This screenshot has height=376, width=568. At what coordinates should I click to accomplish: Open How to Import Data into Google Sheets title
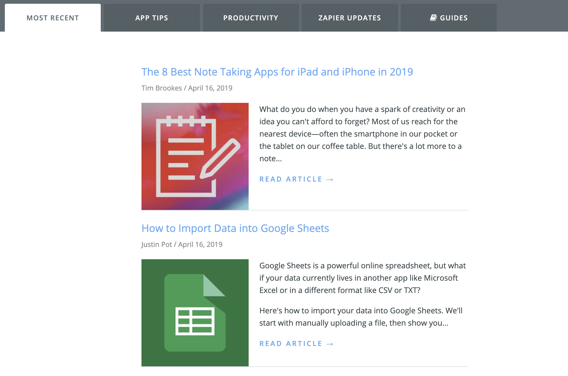click(x=235, y=228)
